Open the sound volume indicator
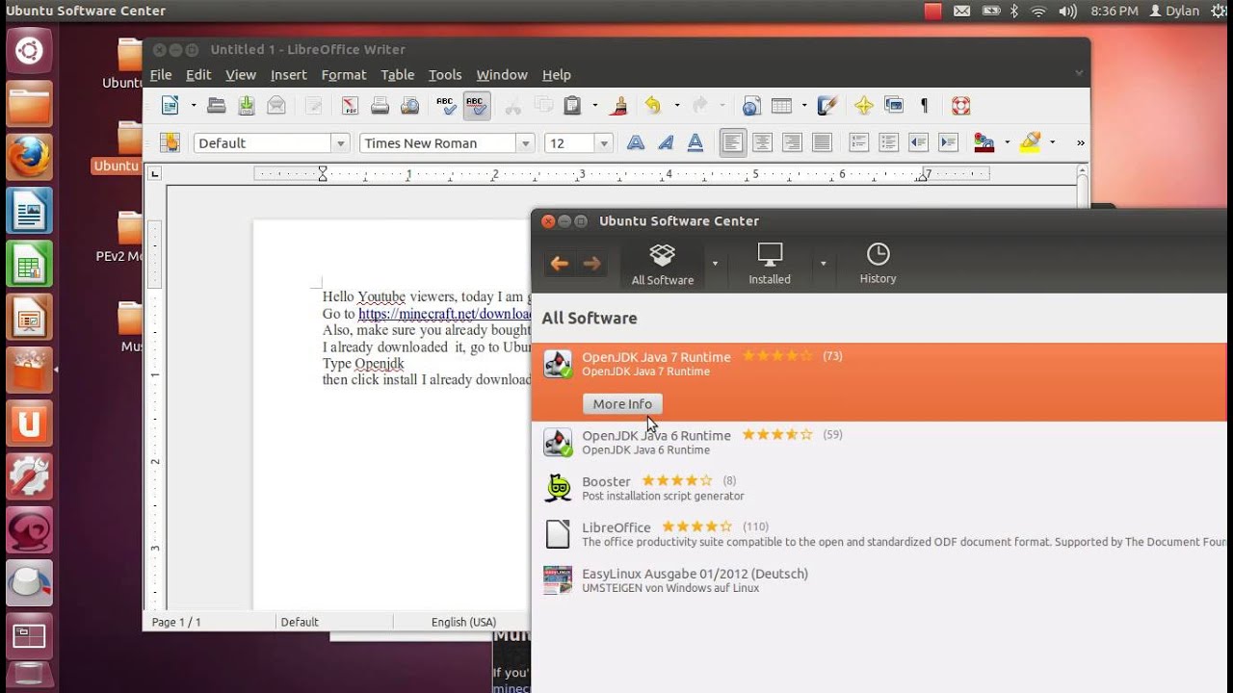Viewport: 1233px width, 693px height. (1067, 11)
